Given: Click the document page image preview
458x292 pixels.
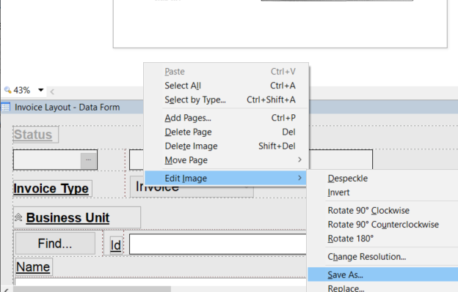Looking at the screenshot, I should click(280, 24).
